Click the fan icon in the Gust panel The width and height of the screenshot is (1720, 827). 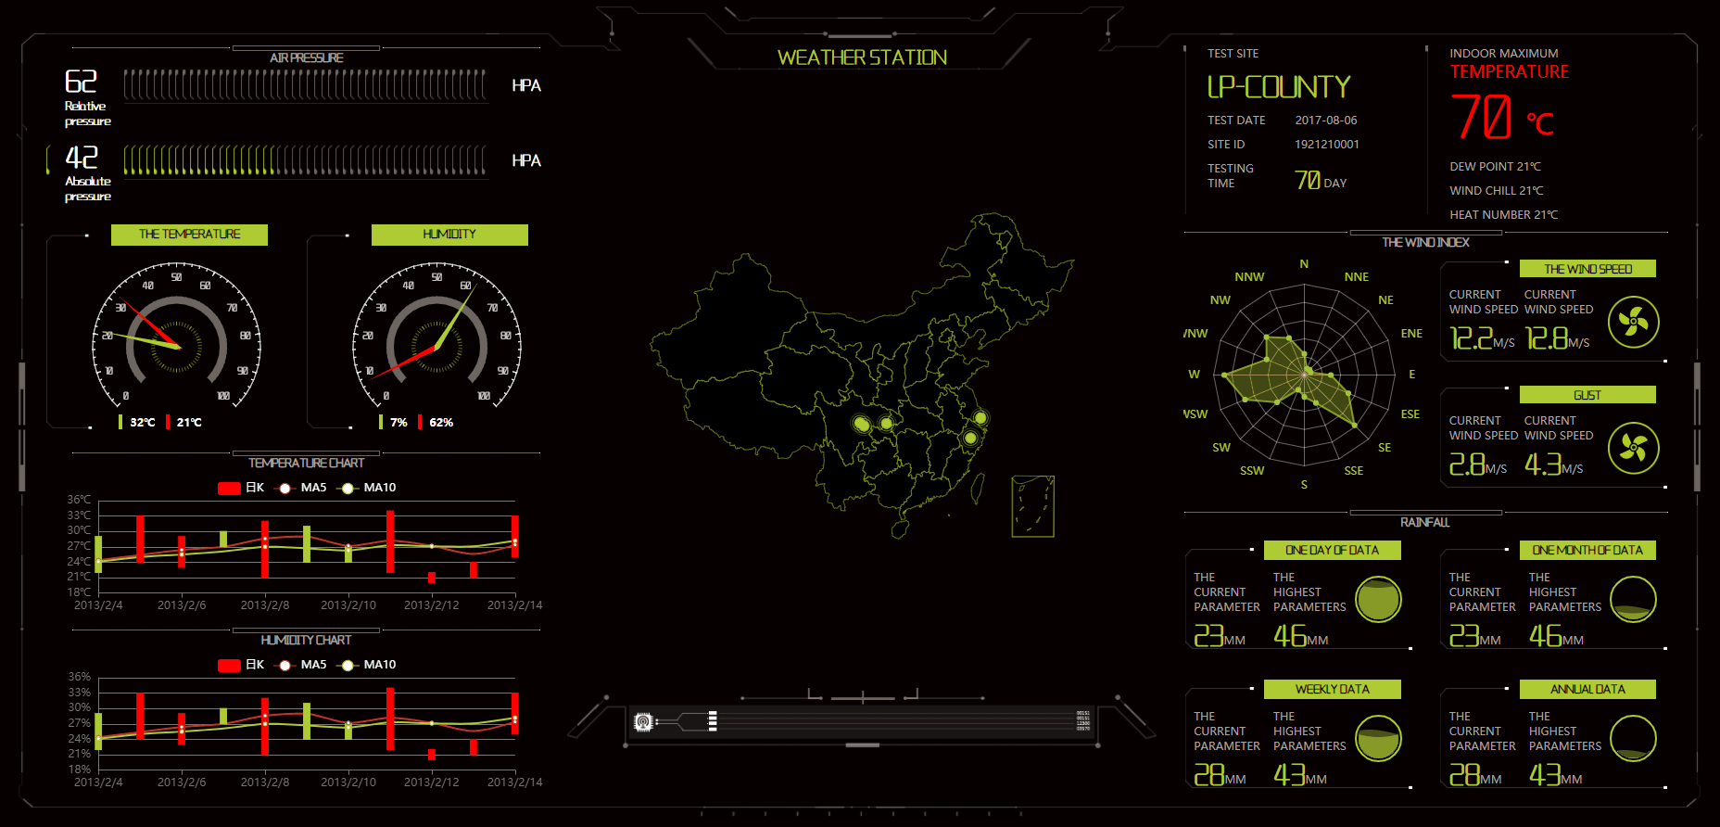click(1633, 448)
